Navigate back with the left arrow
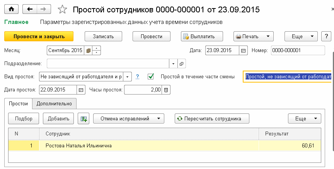The width and height of the screenshot is (334, 169). click(x=30, y=9)
